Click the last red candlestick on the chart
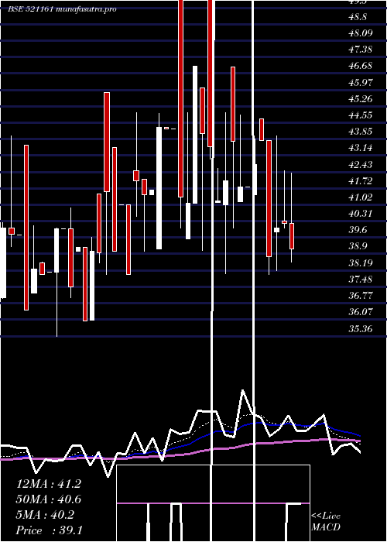The image size is (387, 542). (x=292, y=236)
